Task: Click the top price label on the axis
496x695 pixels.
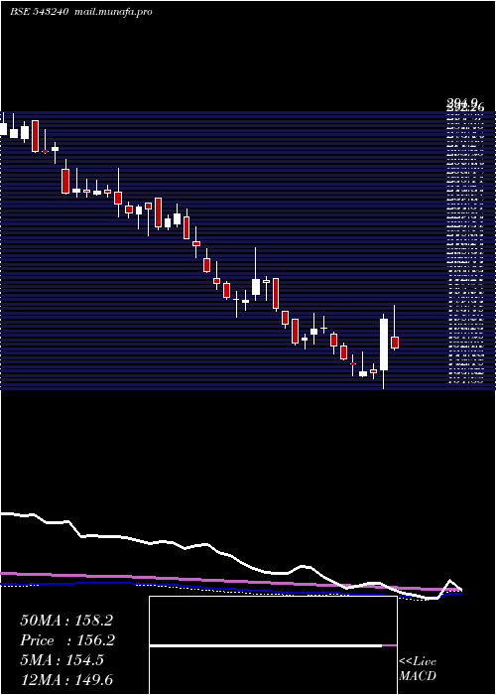Action: coord(464,103)
